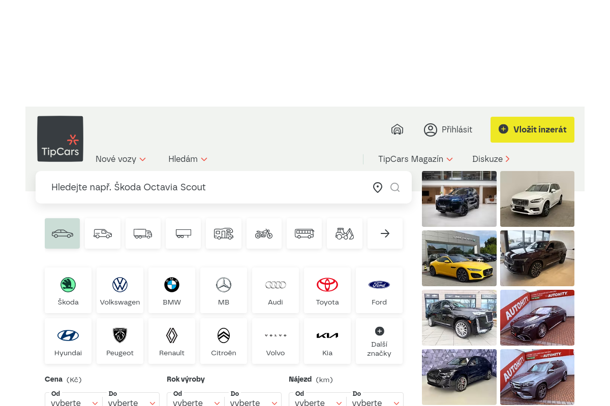The image size is (610, 406).
Task: Select the passenger cars category
Action: 63,233
